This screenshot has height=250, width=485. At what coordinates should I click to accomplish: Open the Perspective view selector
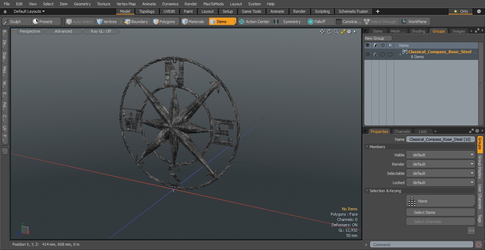click(x=30, y=31)
